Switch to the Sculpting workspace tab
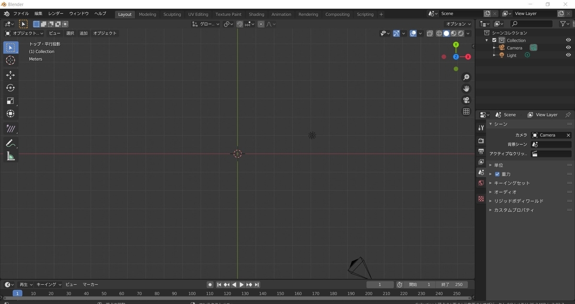This screenshot has height=304, width=575. pyautogui.click(x=172, y=14)
